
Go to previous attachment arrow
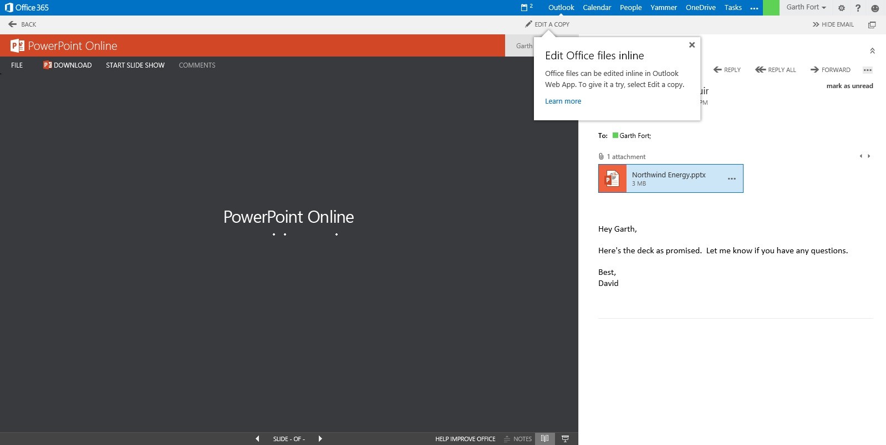click(x=860, y=156)
